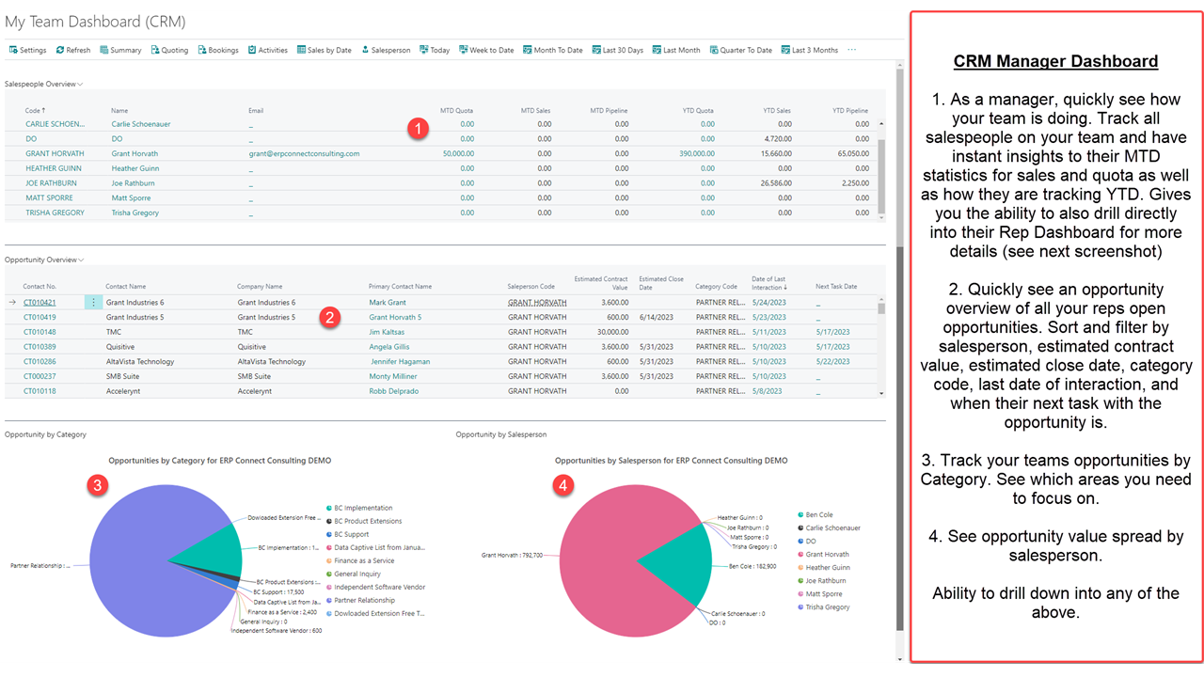Apply the Last 3 Months filter
The height and width of the screenshot is (677, 1204).
[x=810, y=50]
